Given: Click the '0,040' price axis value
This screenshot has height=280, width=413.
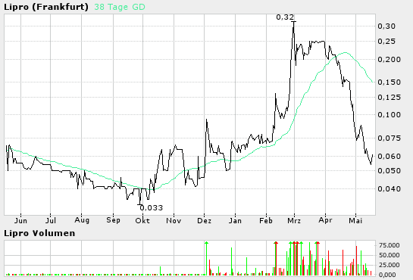Looking at the screenshot, I should (x=389, y=188).
